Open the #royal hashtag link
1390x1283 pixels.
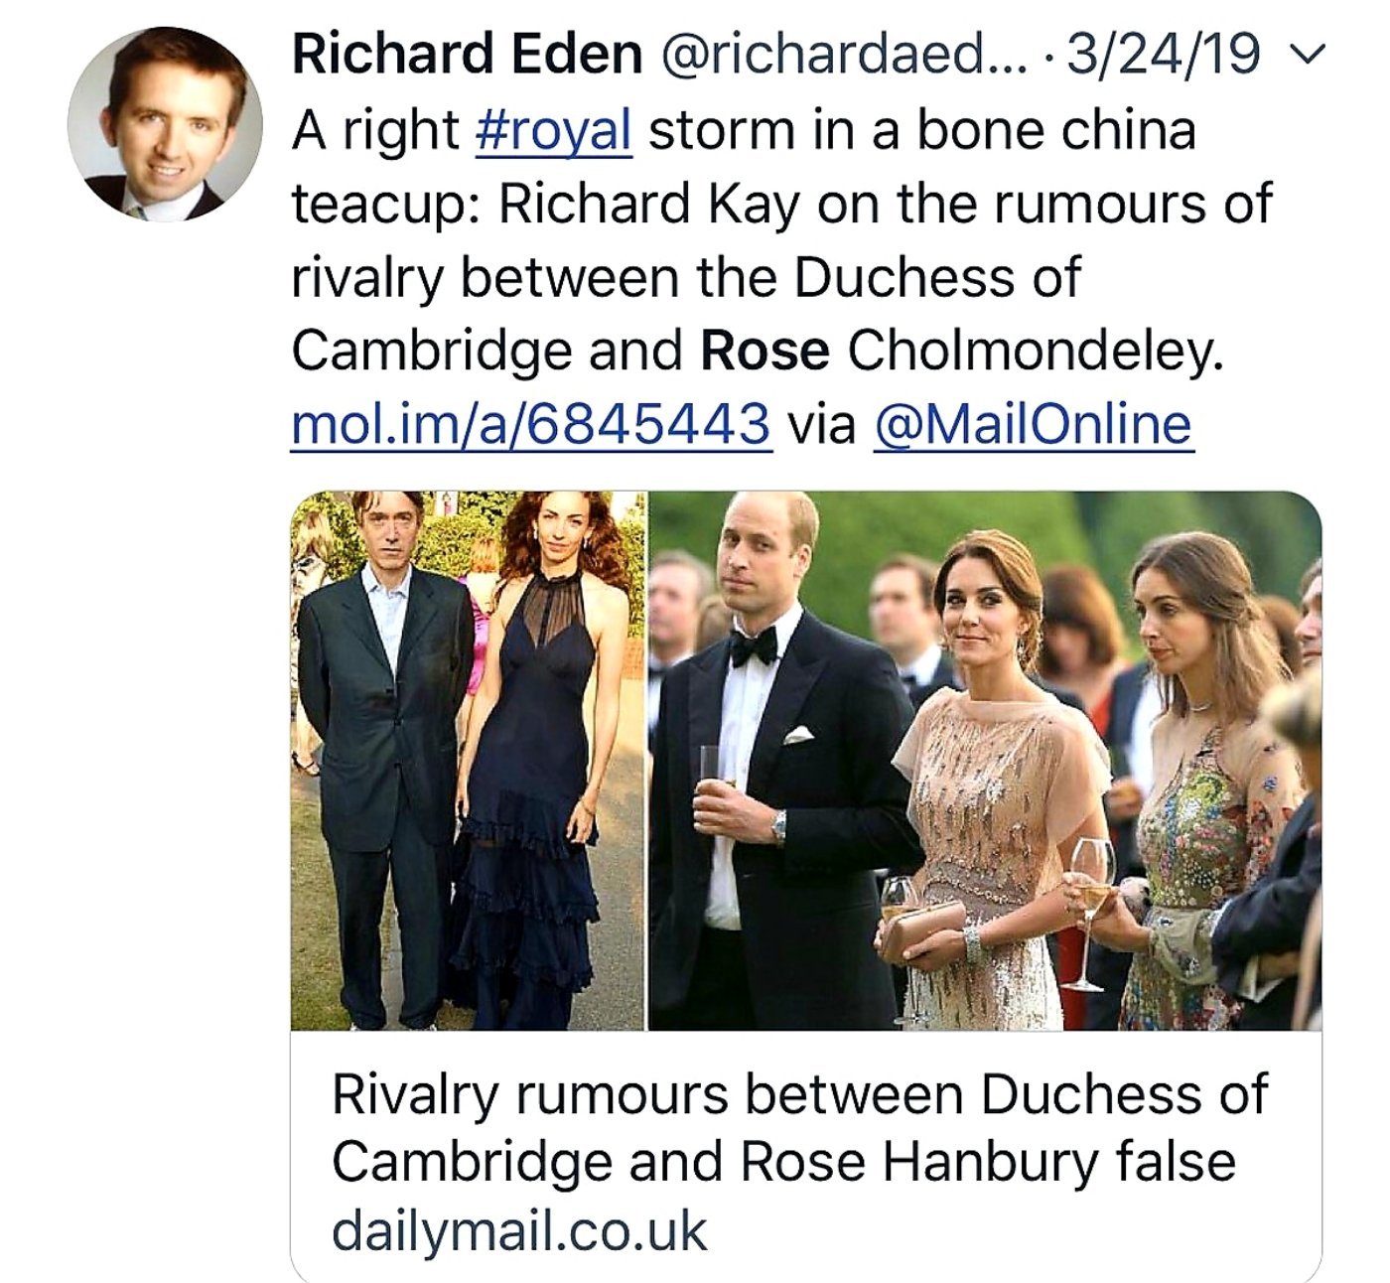click(554, 130)
